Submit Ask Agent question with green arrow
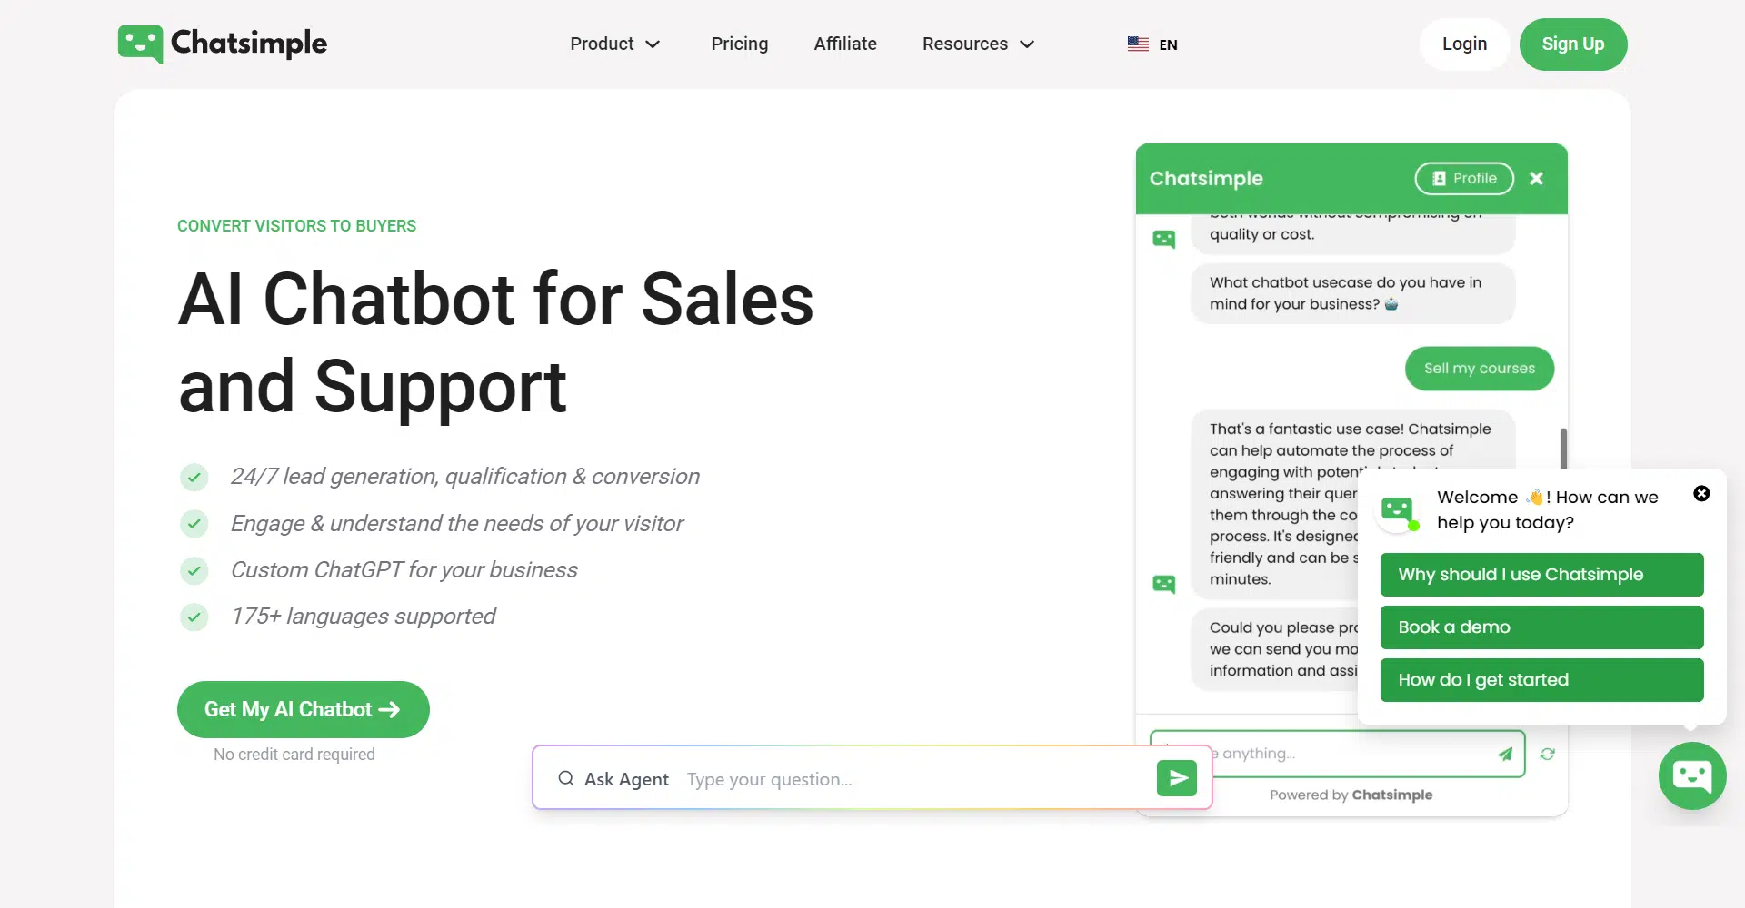 pyautogui.click(x=1176, y=778)
